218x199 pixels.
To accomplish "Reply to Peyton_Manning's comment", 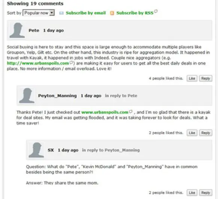I will [x=206, y=133].
